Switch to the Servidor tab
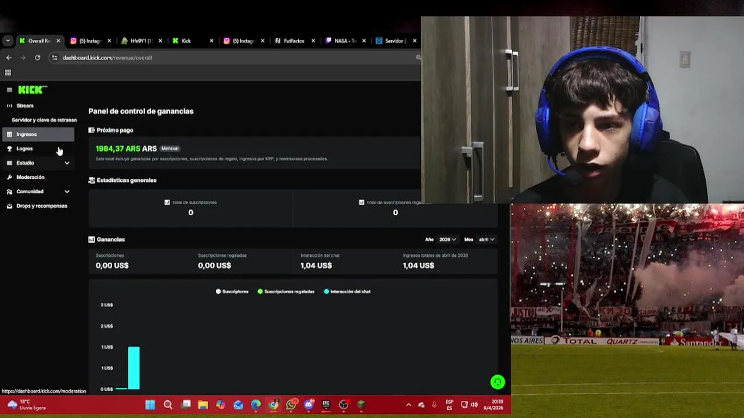Screen dimensions: 744x418 point(396,41)
